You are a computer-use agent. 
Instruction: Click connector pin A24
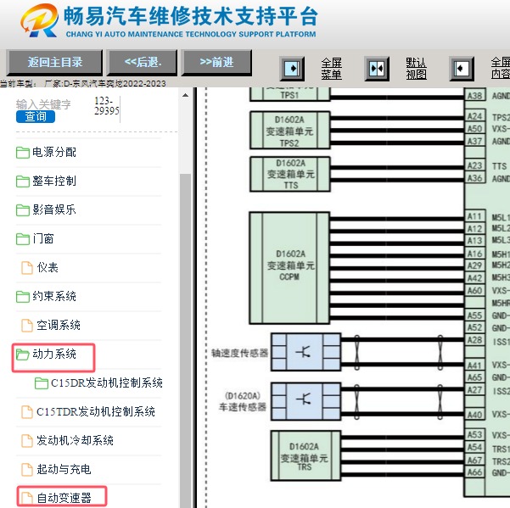tap(474, 116)
